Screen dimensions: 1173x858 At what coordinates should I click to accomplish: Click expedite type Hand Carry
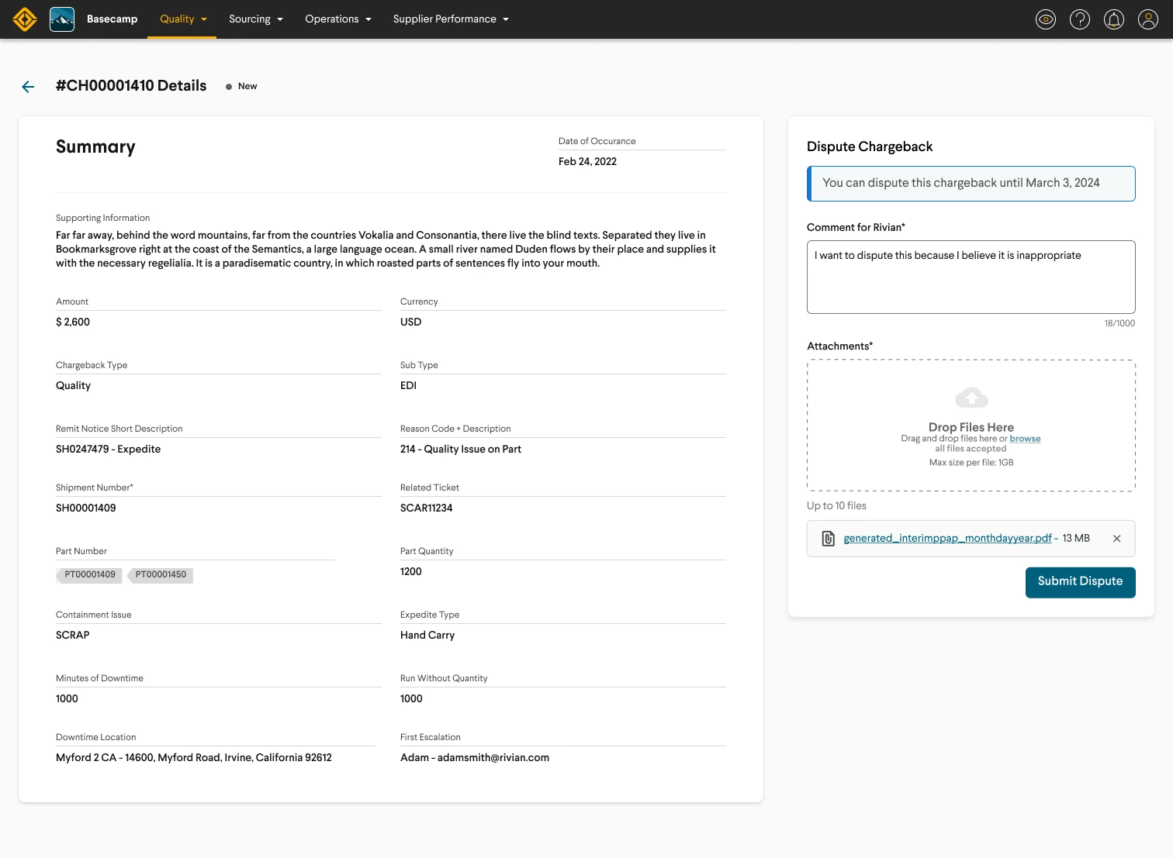[x=427, y=636]
